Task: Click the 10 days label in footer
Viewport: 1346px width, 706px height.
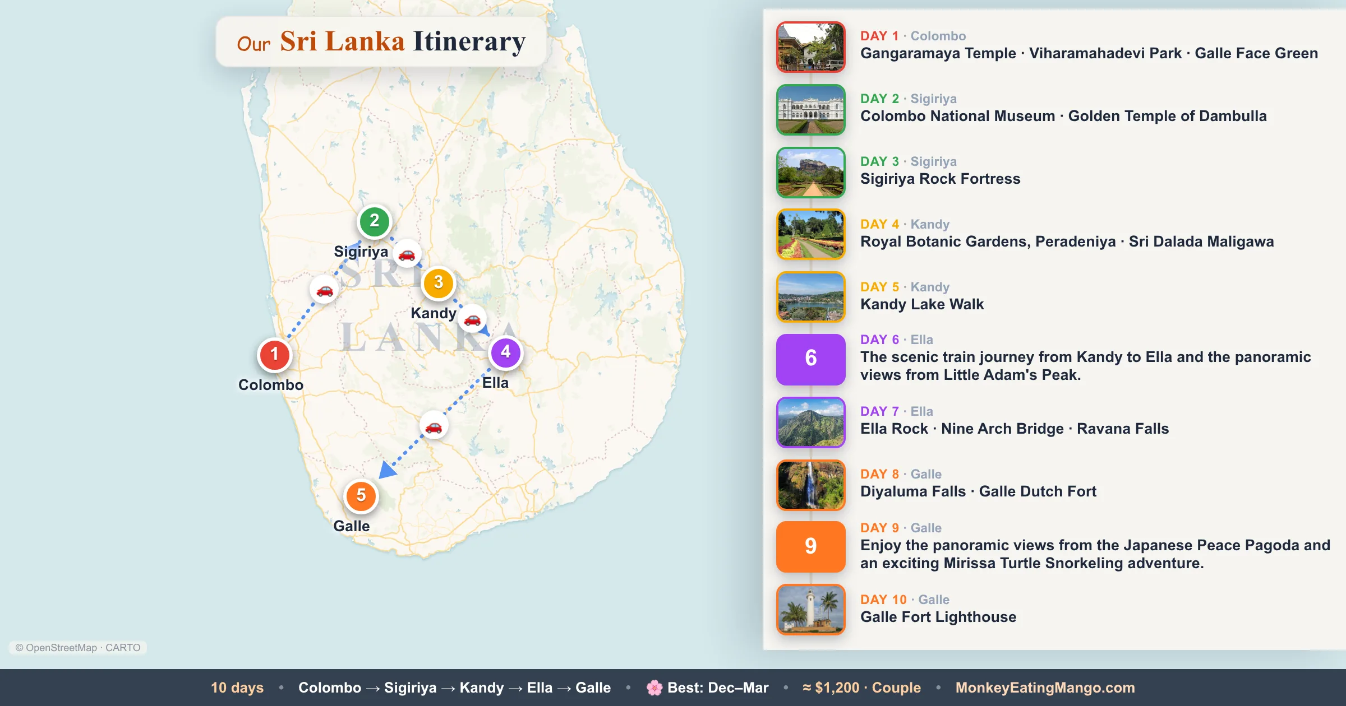Action: coord(237,688)
